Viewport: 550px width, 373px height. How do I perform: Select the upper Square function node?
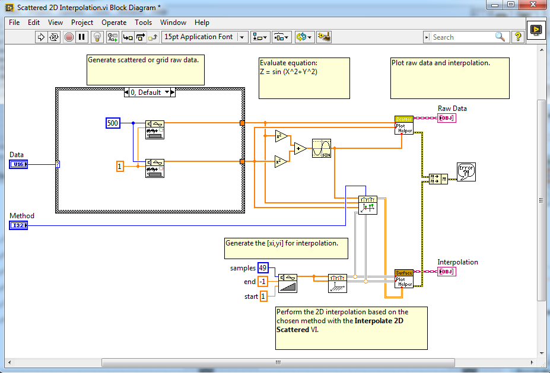point(281,136)
